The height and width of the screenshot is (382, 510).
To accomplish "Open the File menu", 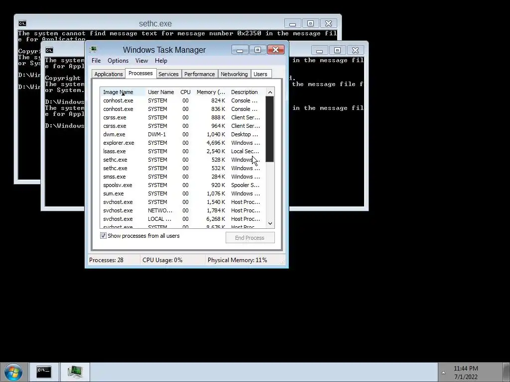I will tap(96, 61).
